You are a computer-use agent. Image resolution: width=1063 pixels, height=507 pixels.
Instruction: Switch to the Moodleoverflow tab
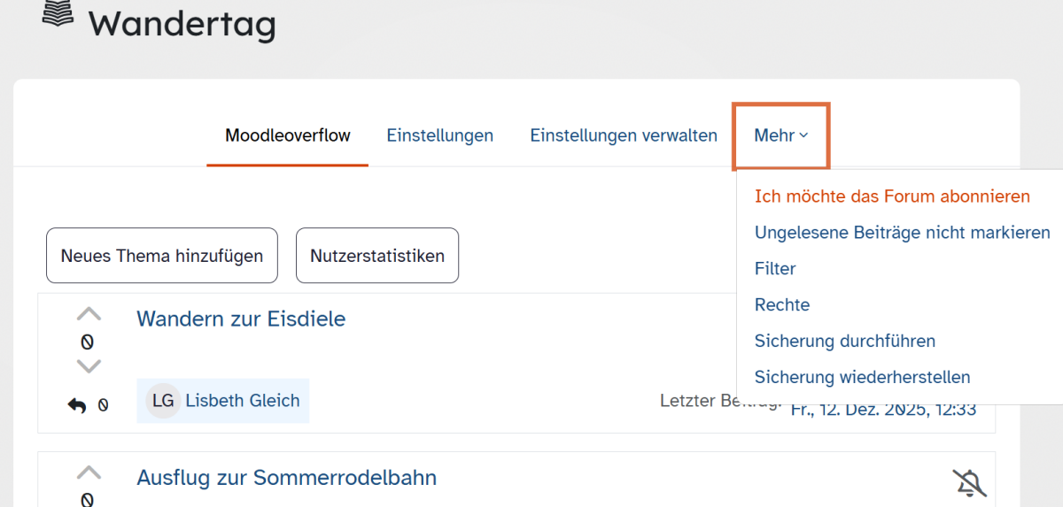287,135
